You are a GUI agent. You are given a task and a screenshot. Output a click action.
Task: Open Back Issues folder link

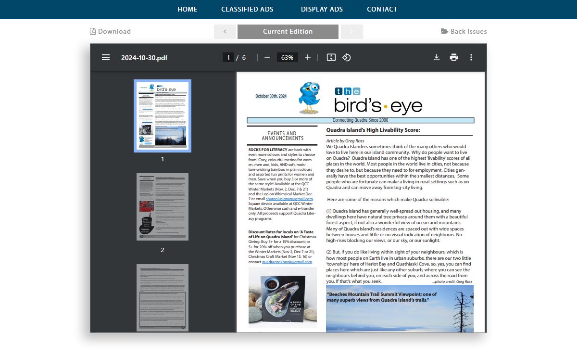[464, 31]
